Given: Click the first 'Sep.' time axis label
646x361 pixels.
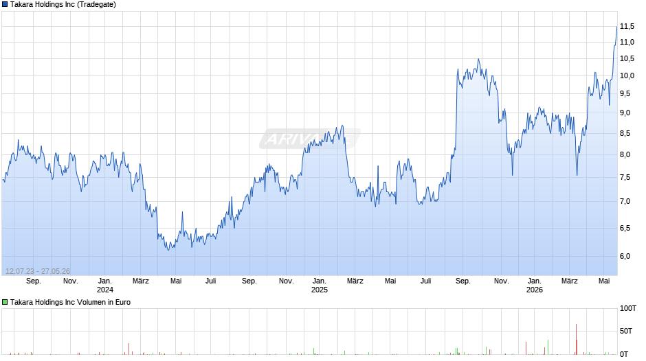Looking at the screenshot, I should [34, 281].
